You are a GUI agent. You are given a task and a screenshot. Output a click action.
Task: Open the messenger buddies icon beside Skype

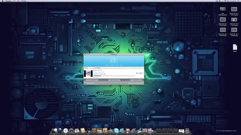pos(122,130)
